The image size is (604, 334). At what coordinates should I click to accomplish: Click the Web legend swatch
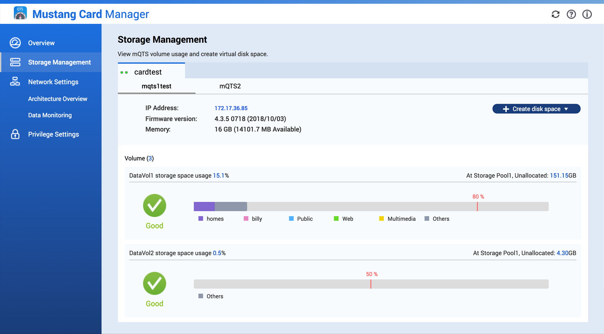[336, 218]
